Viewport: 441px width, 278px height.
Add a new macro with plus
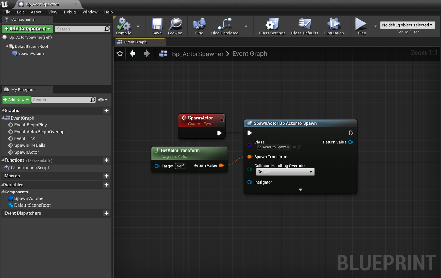[106, 176]
